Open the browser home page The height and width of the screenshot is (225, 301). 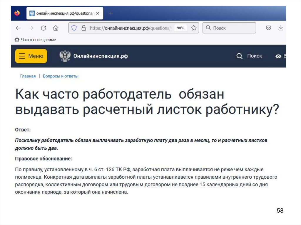point(56,28)
